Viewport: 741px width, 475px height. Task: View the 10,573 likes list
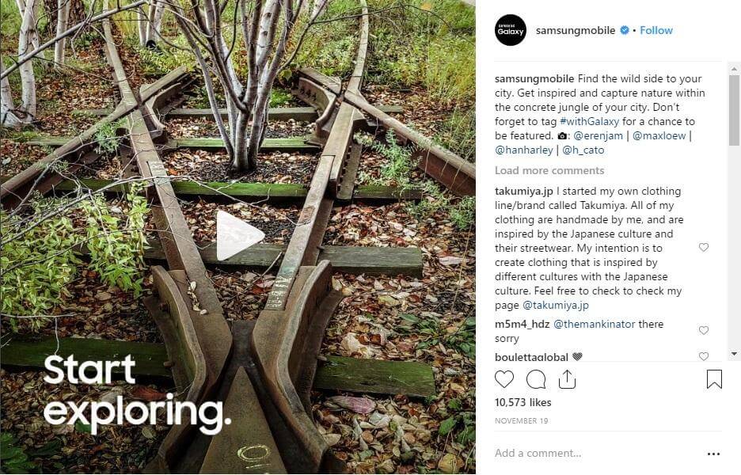(522, 402)
